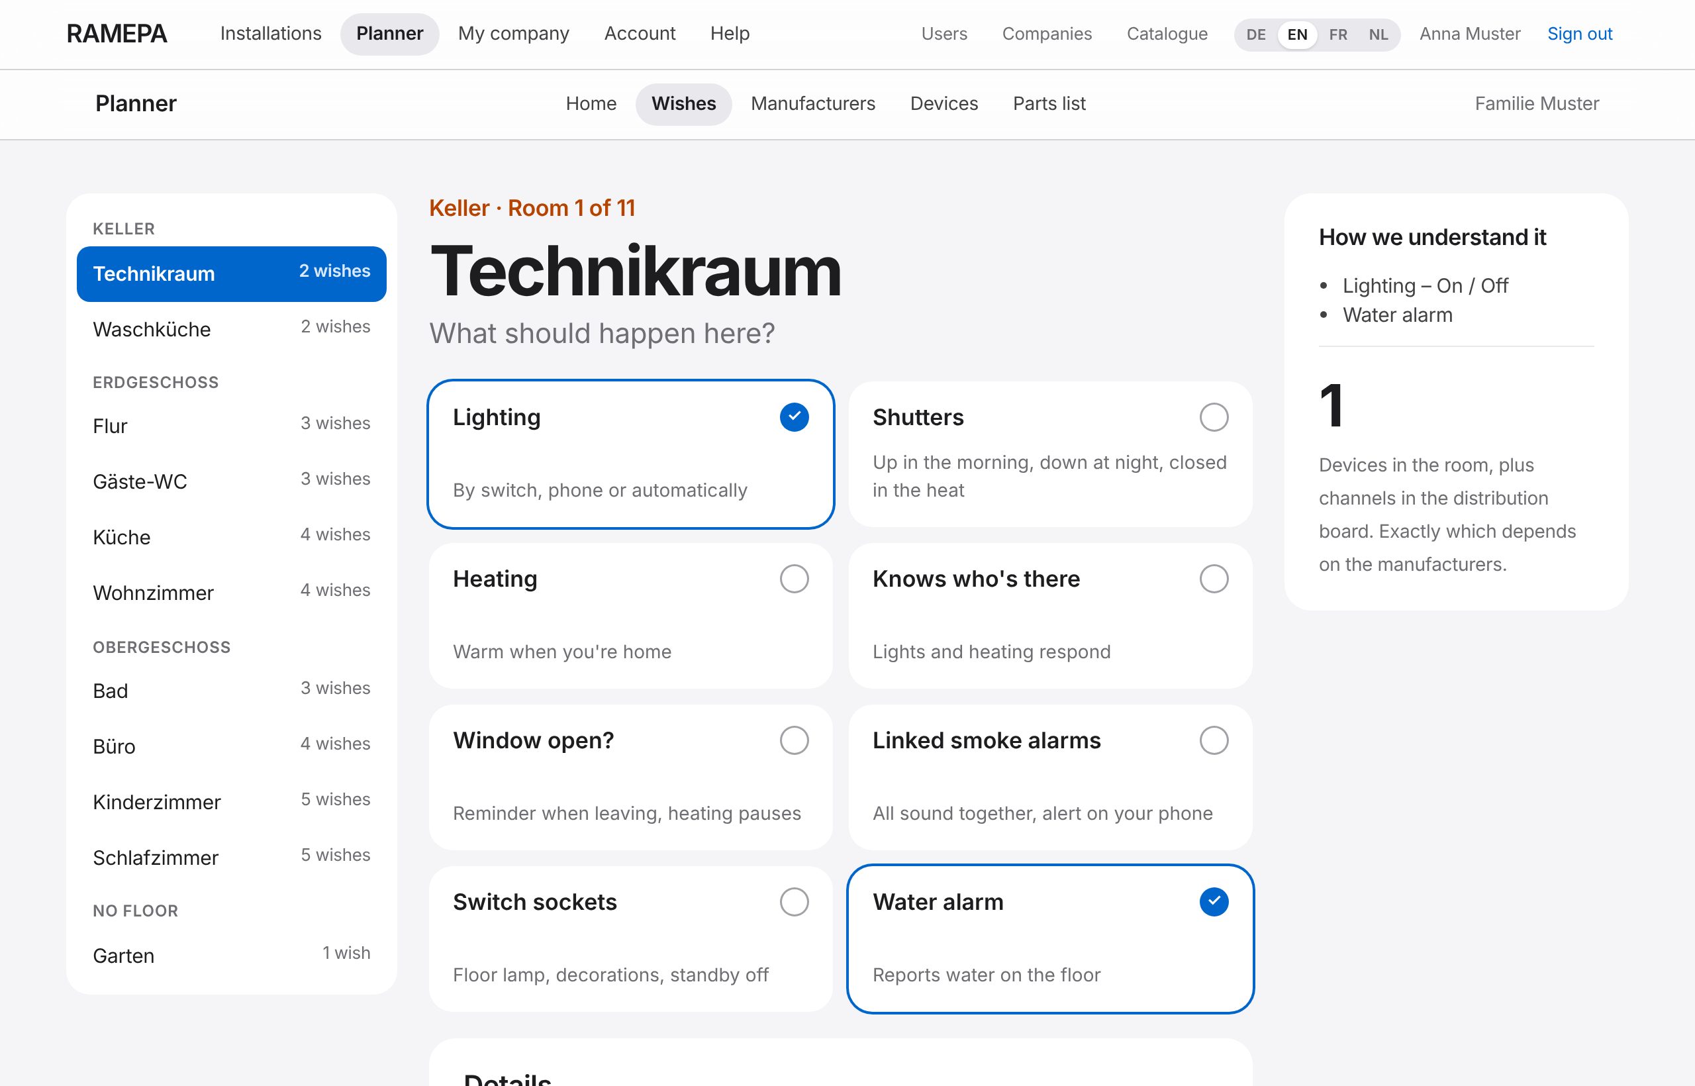Viewport: 1695px width, 1086px height.
Task: Open the Büro room
Action: coord(231,746)
